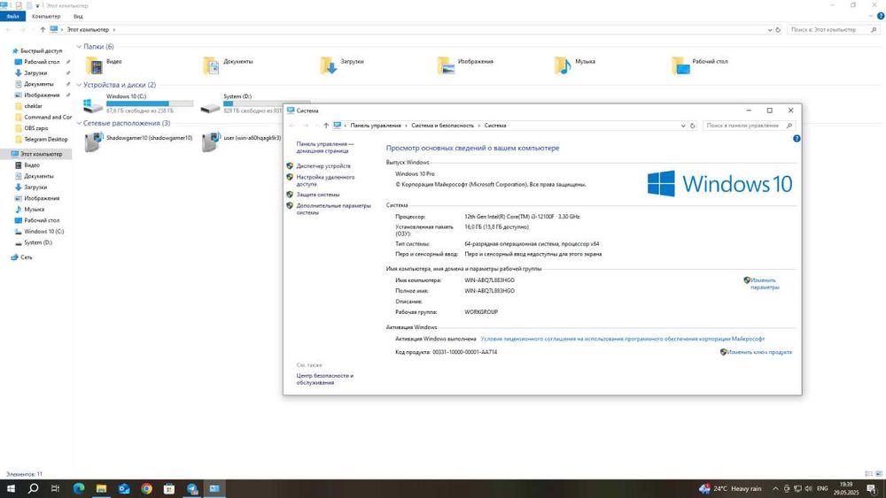
Task: Open Дополнительные параметры системы link
Action: [x=333, y=210]
